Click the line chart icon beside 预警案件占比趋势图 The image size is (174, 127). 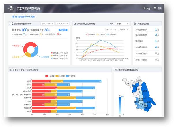pos(75,24)
